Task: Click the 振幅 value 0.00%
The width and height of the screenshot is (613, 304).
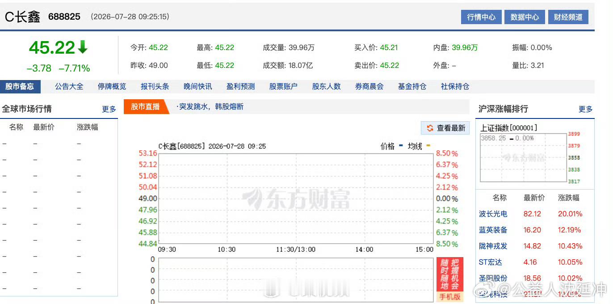Action: coord(542,47)
